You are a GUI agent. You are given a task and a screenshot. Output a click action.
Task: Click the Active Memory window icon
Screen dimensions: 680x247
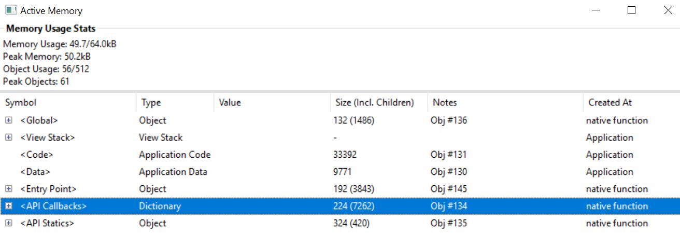click(x=10, y=10)
